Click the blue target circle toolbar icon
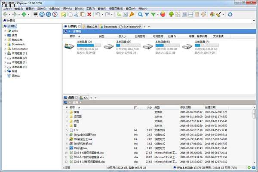The height and width of the screenshot is (172, 258). point(42,15)
